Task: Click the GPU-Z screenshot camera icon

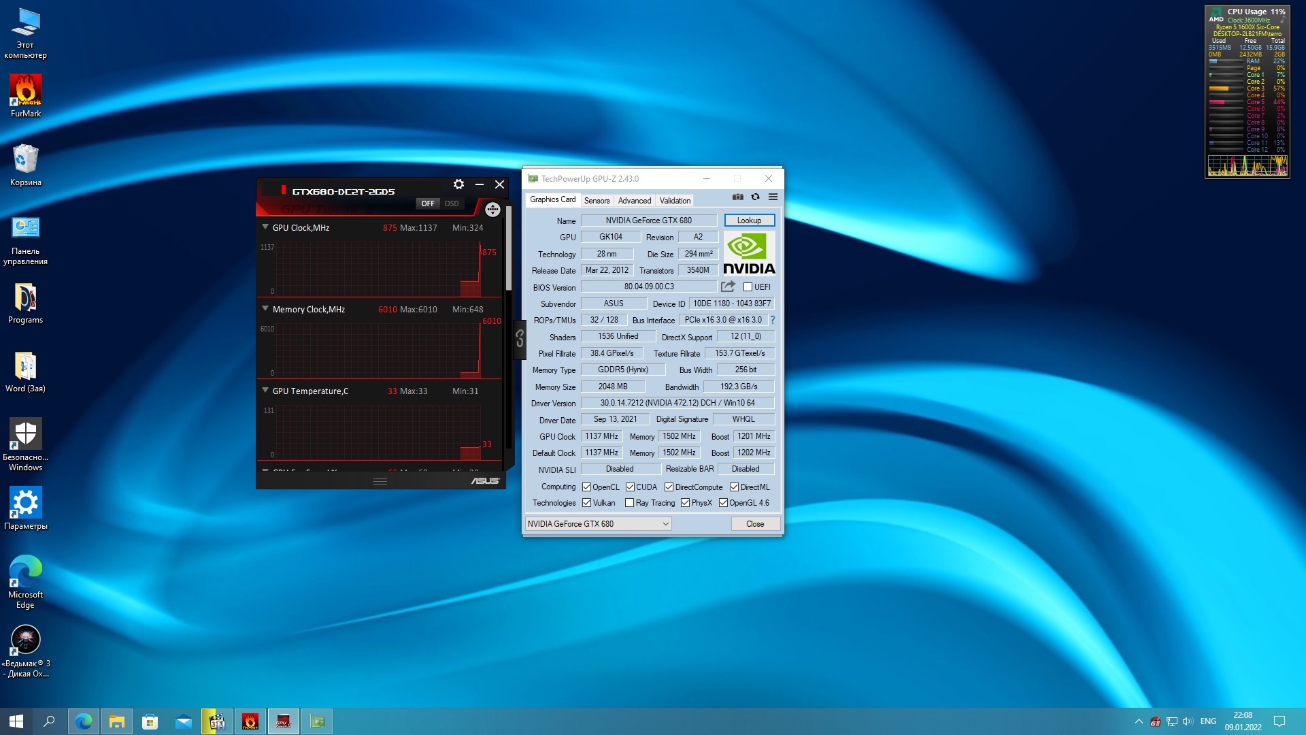Action: point(737,197)
